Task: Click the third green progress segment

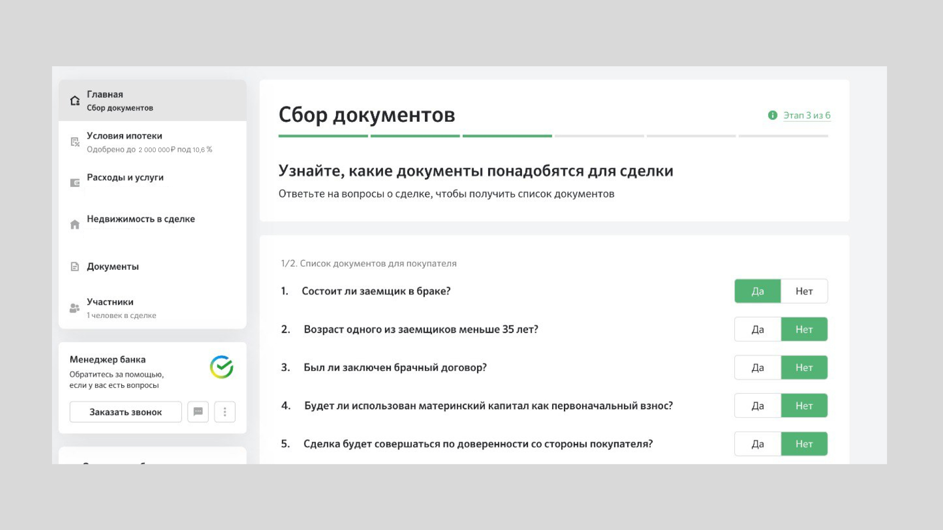Action: (x=507, y=136)
